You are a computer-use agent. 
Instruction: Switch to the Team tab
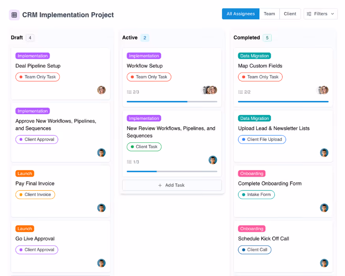click(x=269, y=14)
